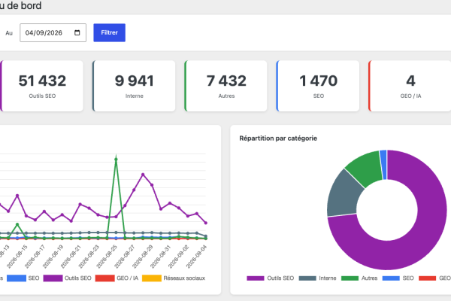Click the "Au" date label

point(9,33)
